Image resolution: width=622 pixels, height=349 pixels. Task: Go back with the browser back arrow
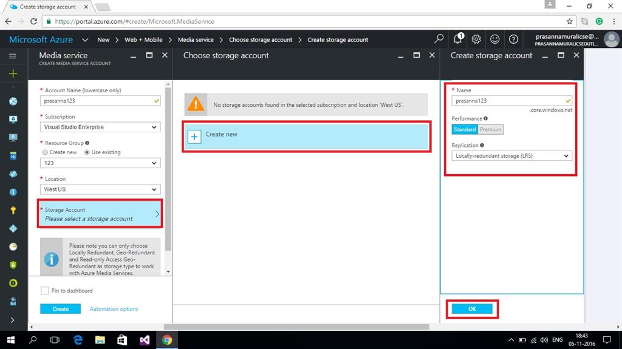(x=9, y=21)
